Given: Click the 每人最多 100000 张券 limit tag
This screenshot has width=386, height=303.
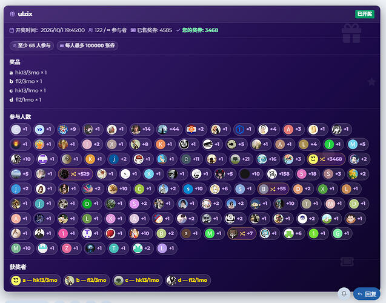Looking at the screenshot, I should click(87, 45).
